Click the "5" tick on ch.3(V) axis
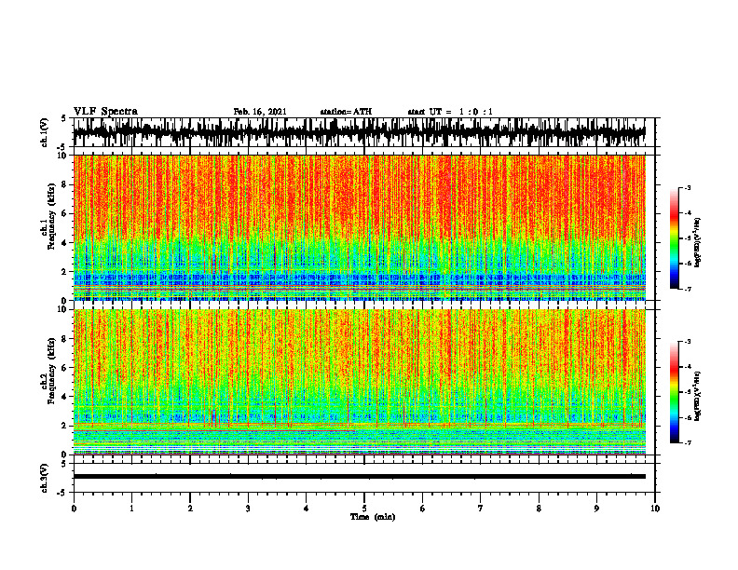 [63, 465]
